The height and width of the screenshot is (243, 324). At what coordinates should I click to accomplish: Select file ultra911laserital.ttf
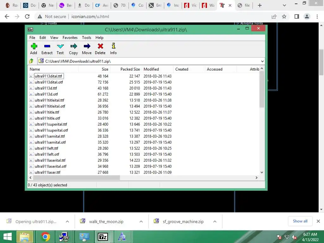(x=50, y=160)
